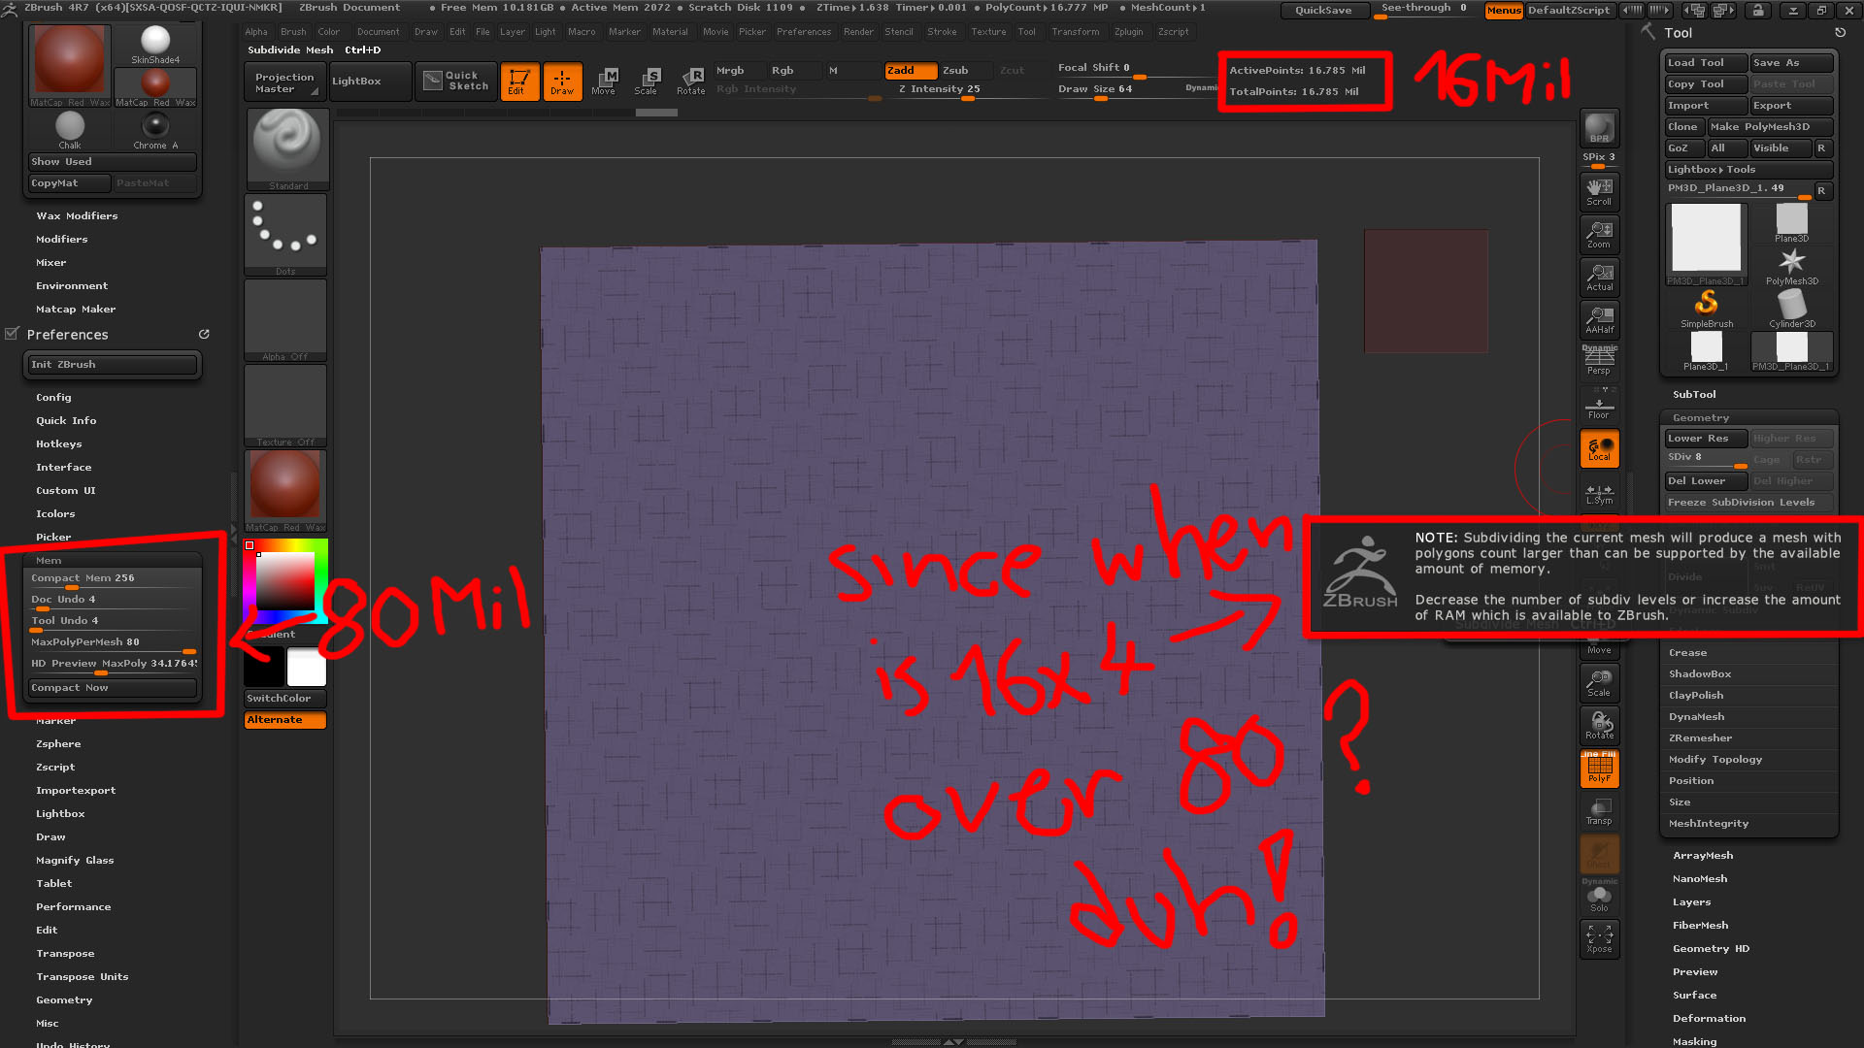Screen dimensions: 1864x1048
Task: Click the Zoom canvas icon
Action: point(1599,234)
